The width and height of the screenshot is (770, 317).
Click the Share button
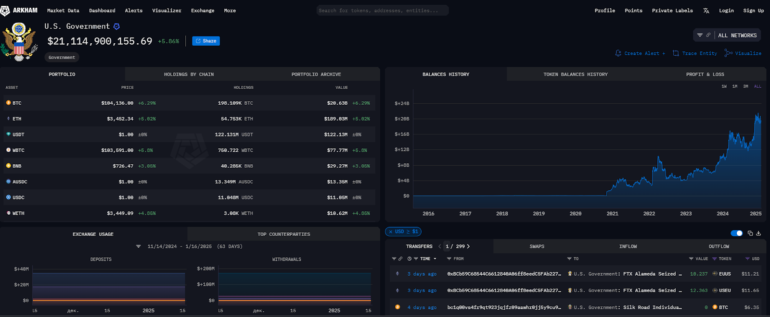click(206, 41)
